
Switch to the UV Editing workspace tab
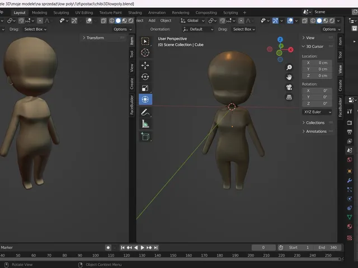pyautogui.click(x=84, y=12)
